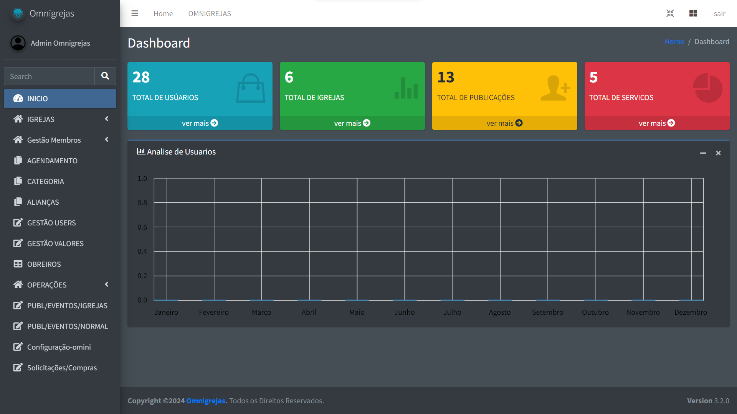Click the Gestão Membros home icon
The width and height of the screenshot is (737, 414).
(x=18, y=140)
